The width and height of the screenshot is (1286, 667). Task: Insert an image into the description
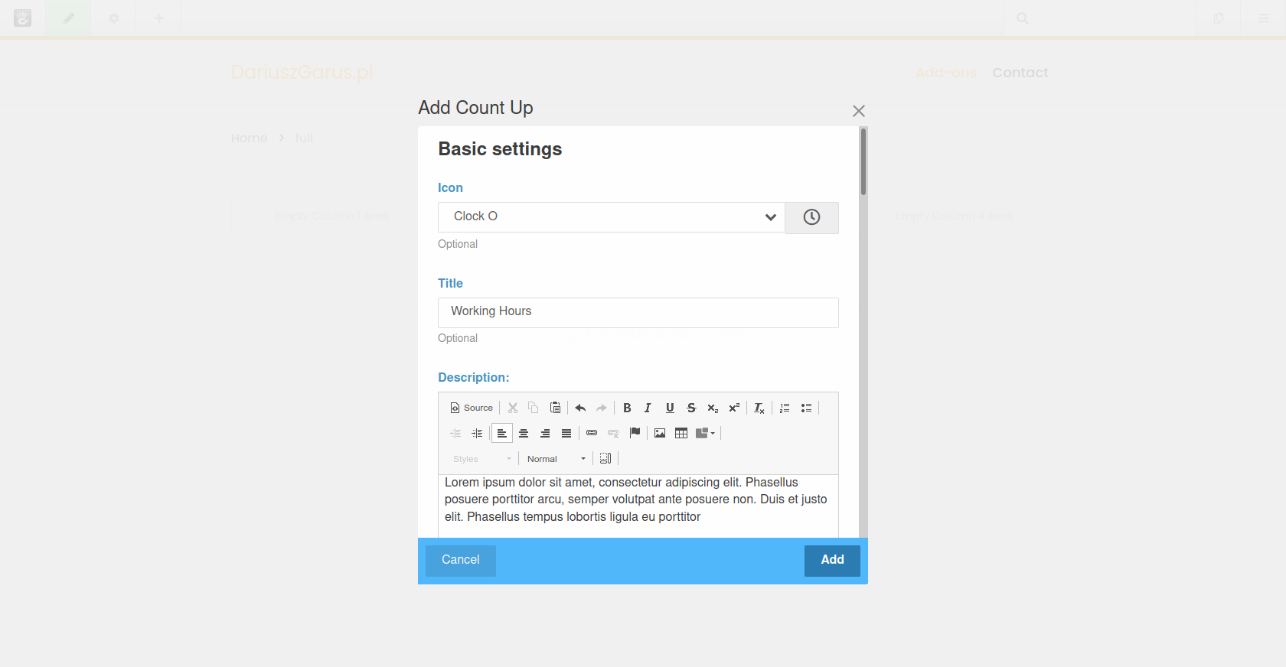click(660, 433)
